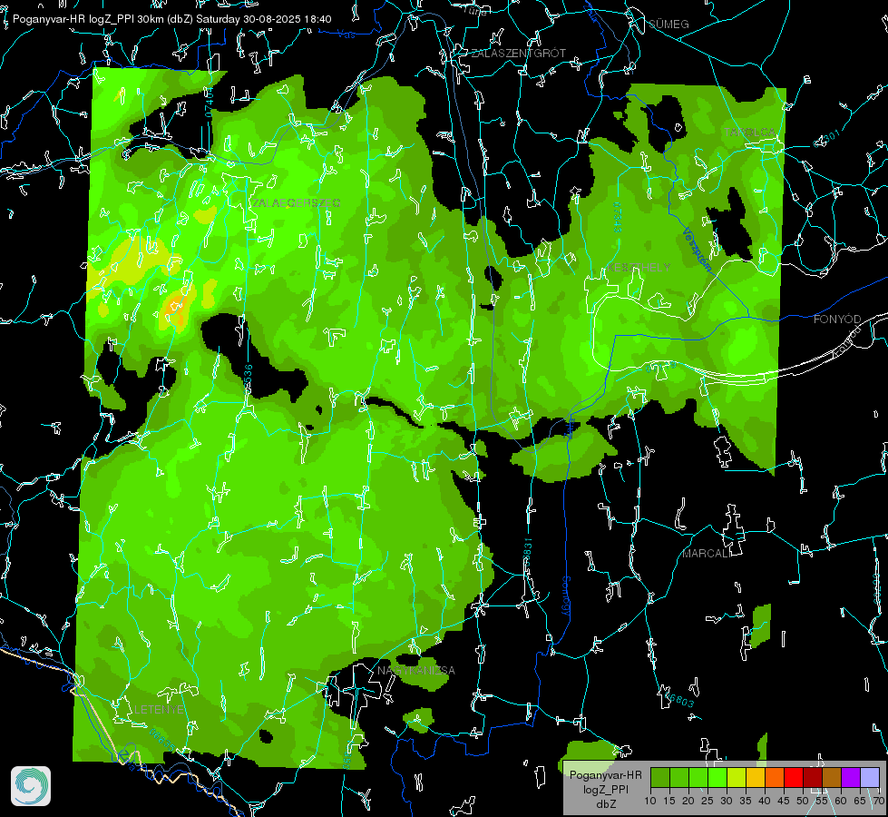Click the 35 value on legend scale

click(746, 801)
